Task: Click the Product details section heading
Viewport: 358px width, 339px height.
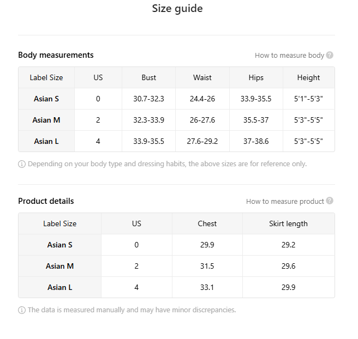Action: 46,201
